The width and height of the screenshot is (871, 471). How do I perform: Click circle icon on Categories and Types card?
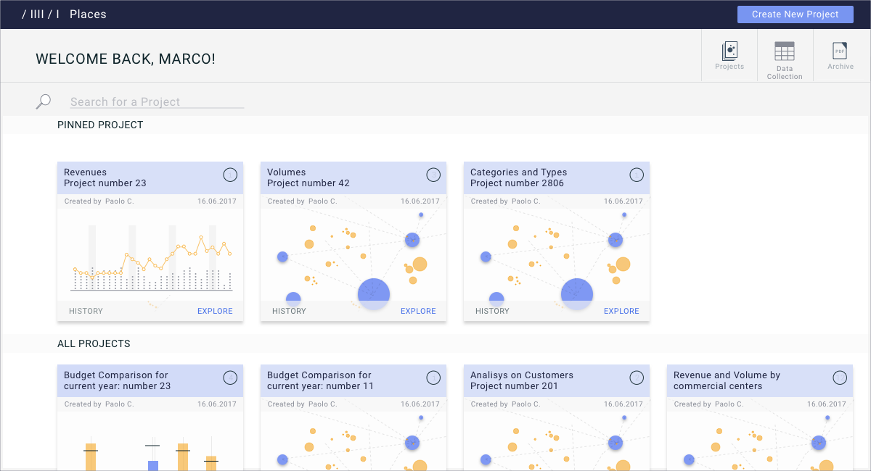[637, 175]
